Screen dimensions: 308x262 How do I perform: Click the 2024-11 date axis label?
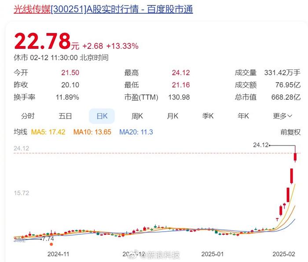[x=59, y=254]
